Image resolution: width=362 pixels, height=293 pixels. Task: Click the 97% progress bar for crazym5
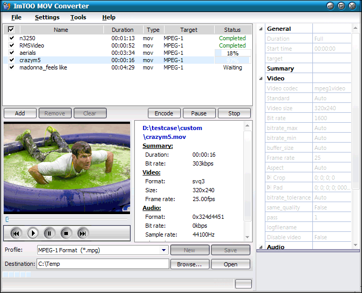coord(233,61)
